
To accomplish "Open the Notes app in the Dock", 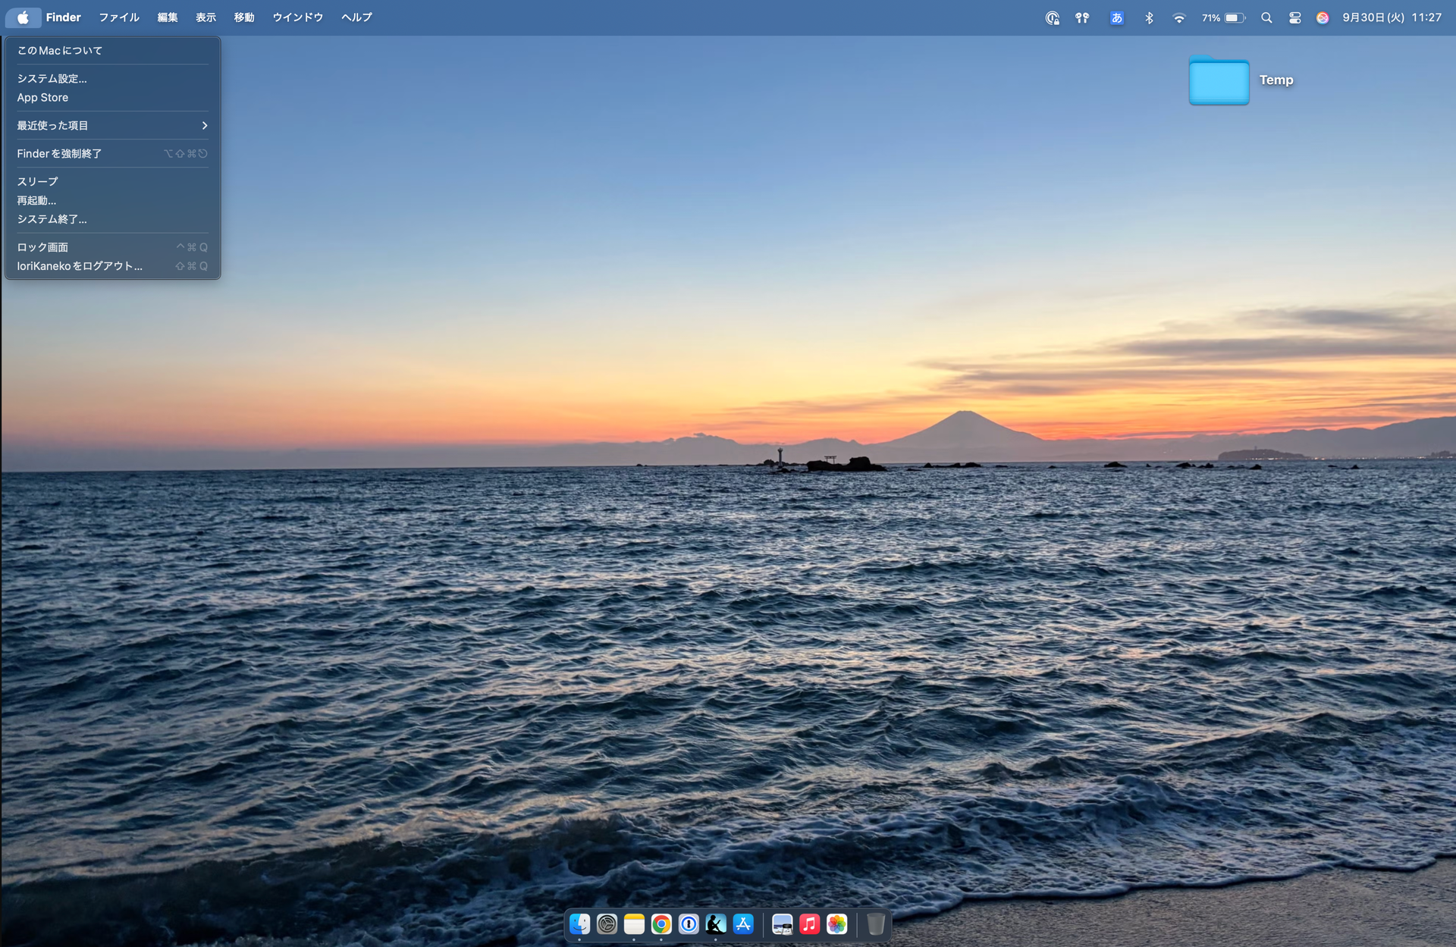I will [x=634, y=923].
